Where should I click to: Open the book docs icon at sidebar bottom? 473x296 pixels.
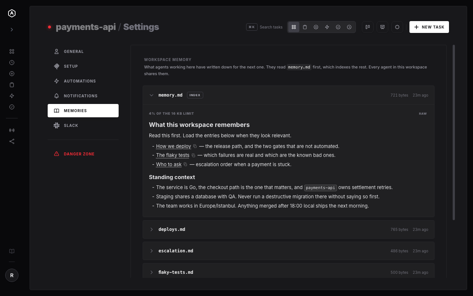12,251
